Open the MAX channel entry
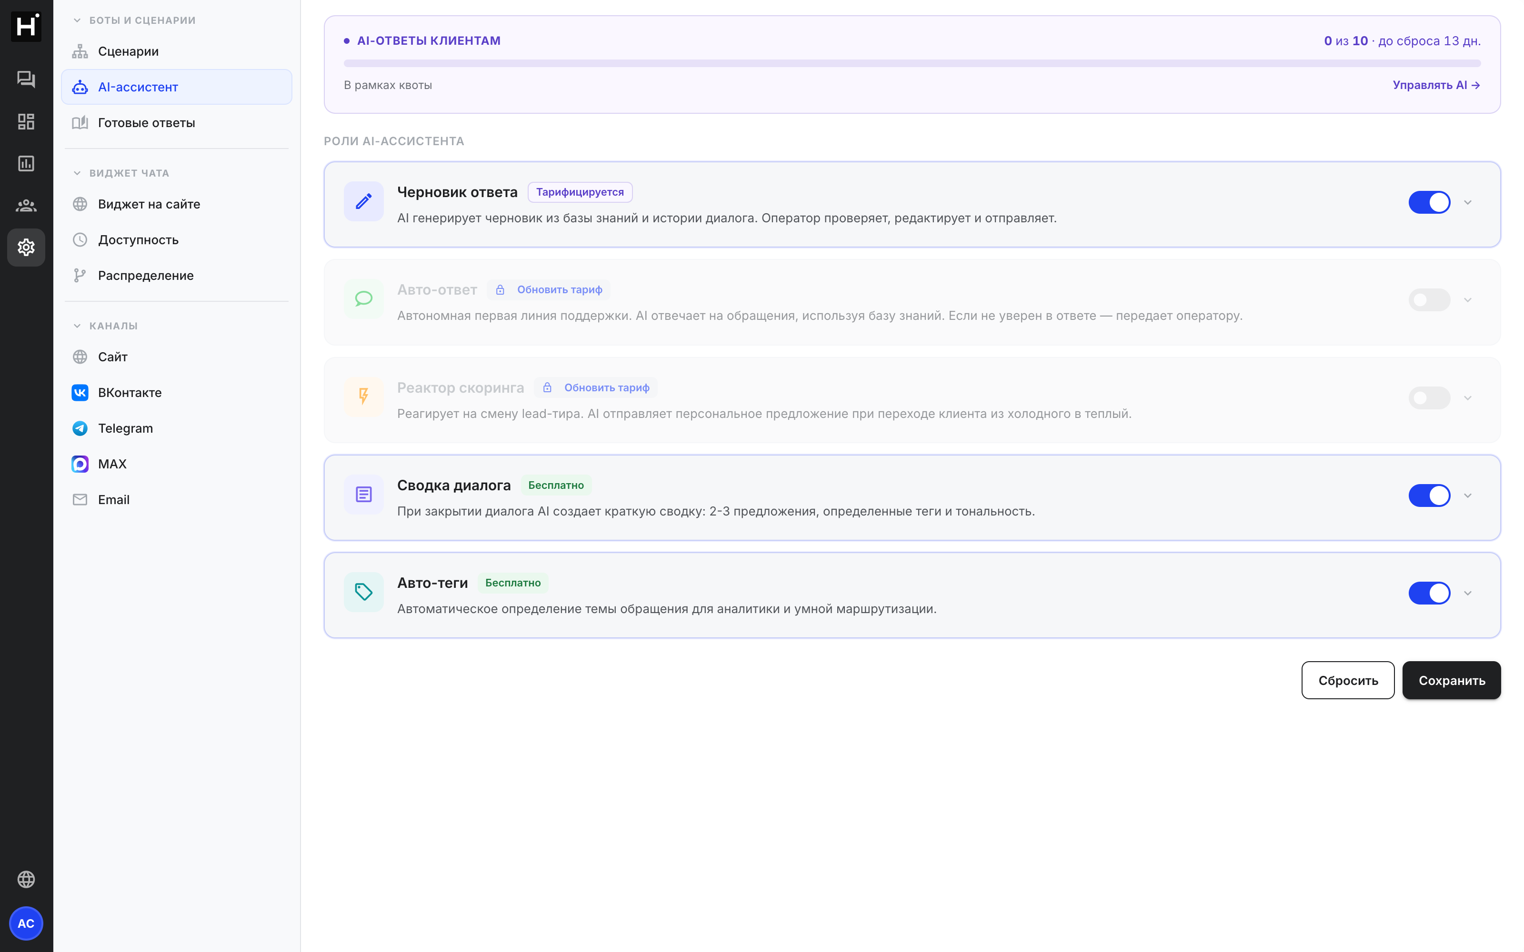The height and width of the screenshot is (952, 1524). click(x=176, y=464)
